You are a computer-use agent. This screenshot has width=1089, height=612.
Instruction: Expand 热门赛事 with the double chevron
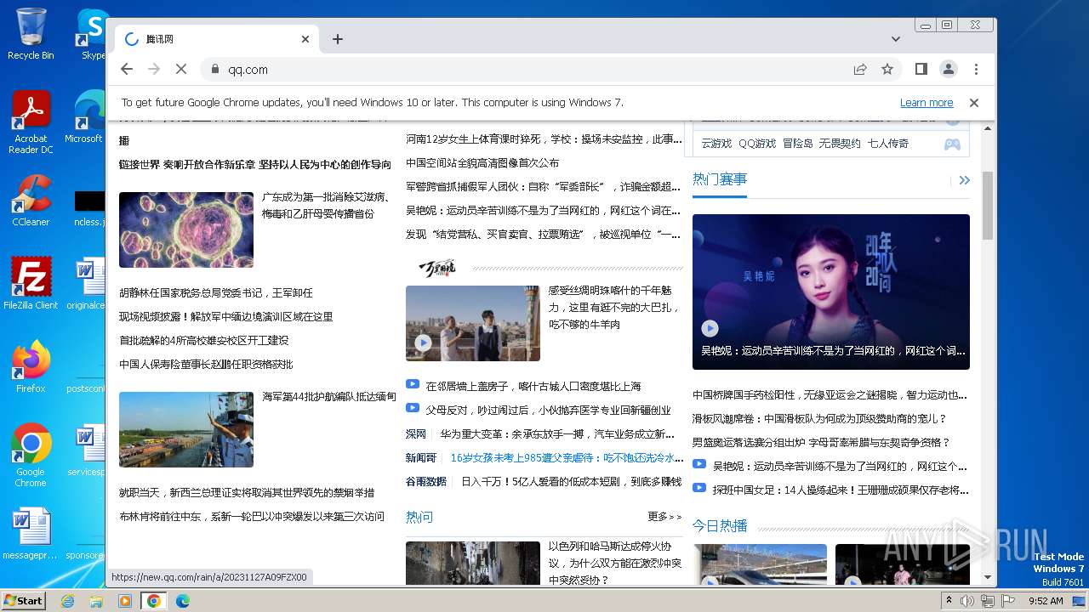tap(964, 180)
